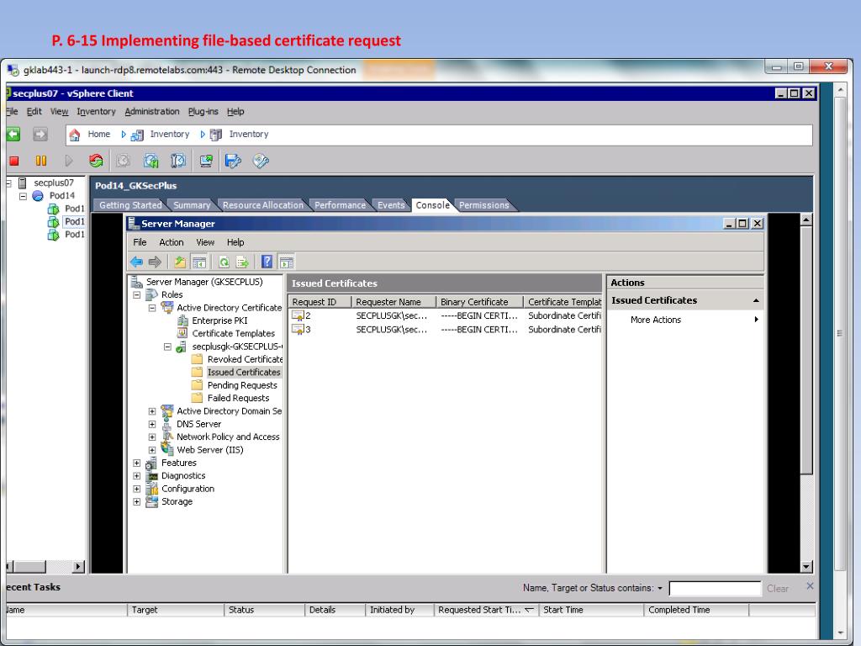Expand the Diagnostics node
Screen dimensions: 861x646
pyautogui.click(x=137, y=476)
